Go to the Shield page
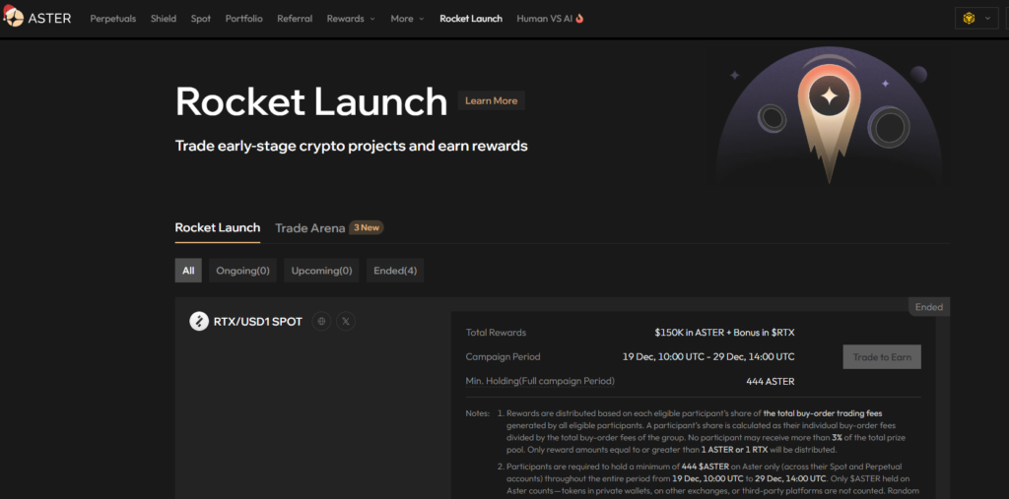 [x=164, y=19]
